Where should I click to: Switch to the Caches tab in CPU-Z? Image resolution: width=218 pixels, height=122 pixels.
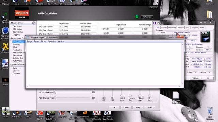tap(164, 27)
